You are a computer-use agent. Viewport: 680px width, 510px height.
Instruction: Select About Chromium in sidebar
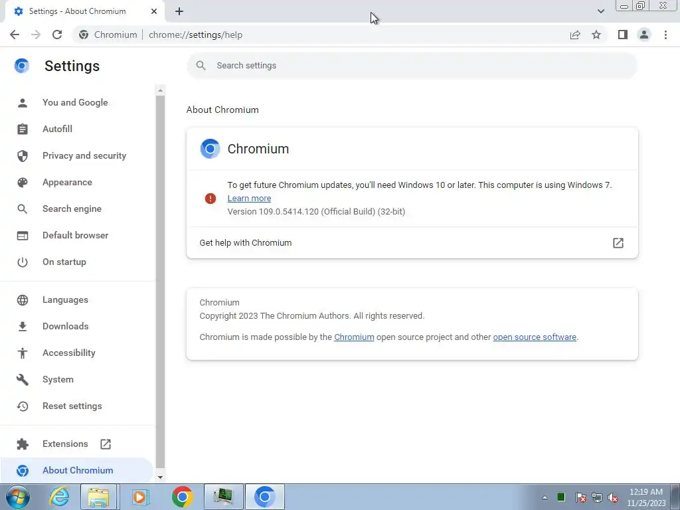(78, 470)
